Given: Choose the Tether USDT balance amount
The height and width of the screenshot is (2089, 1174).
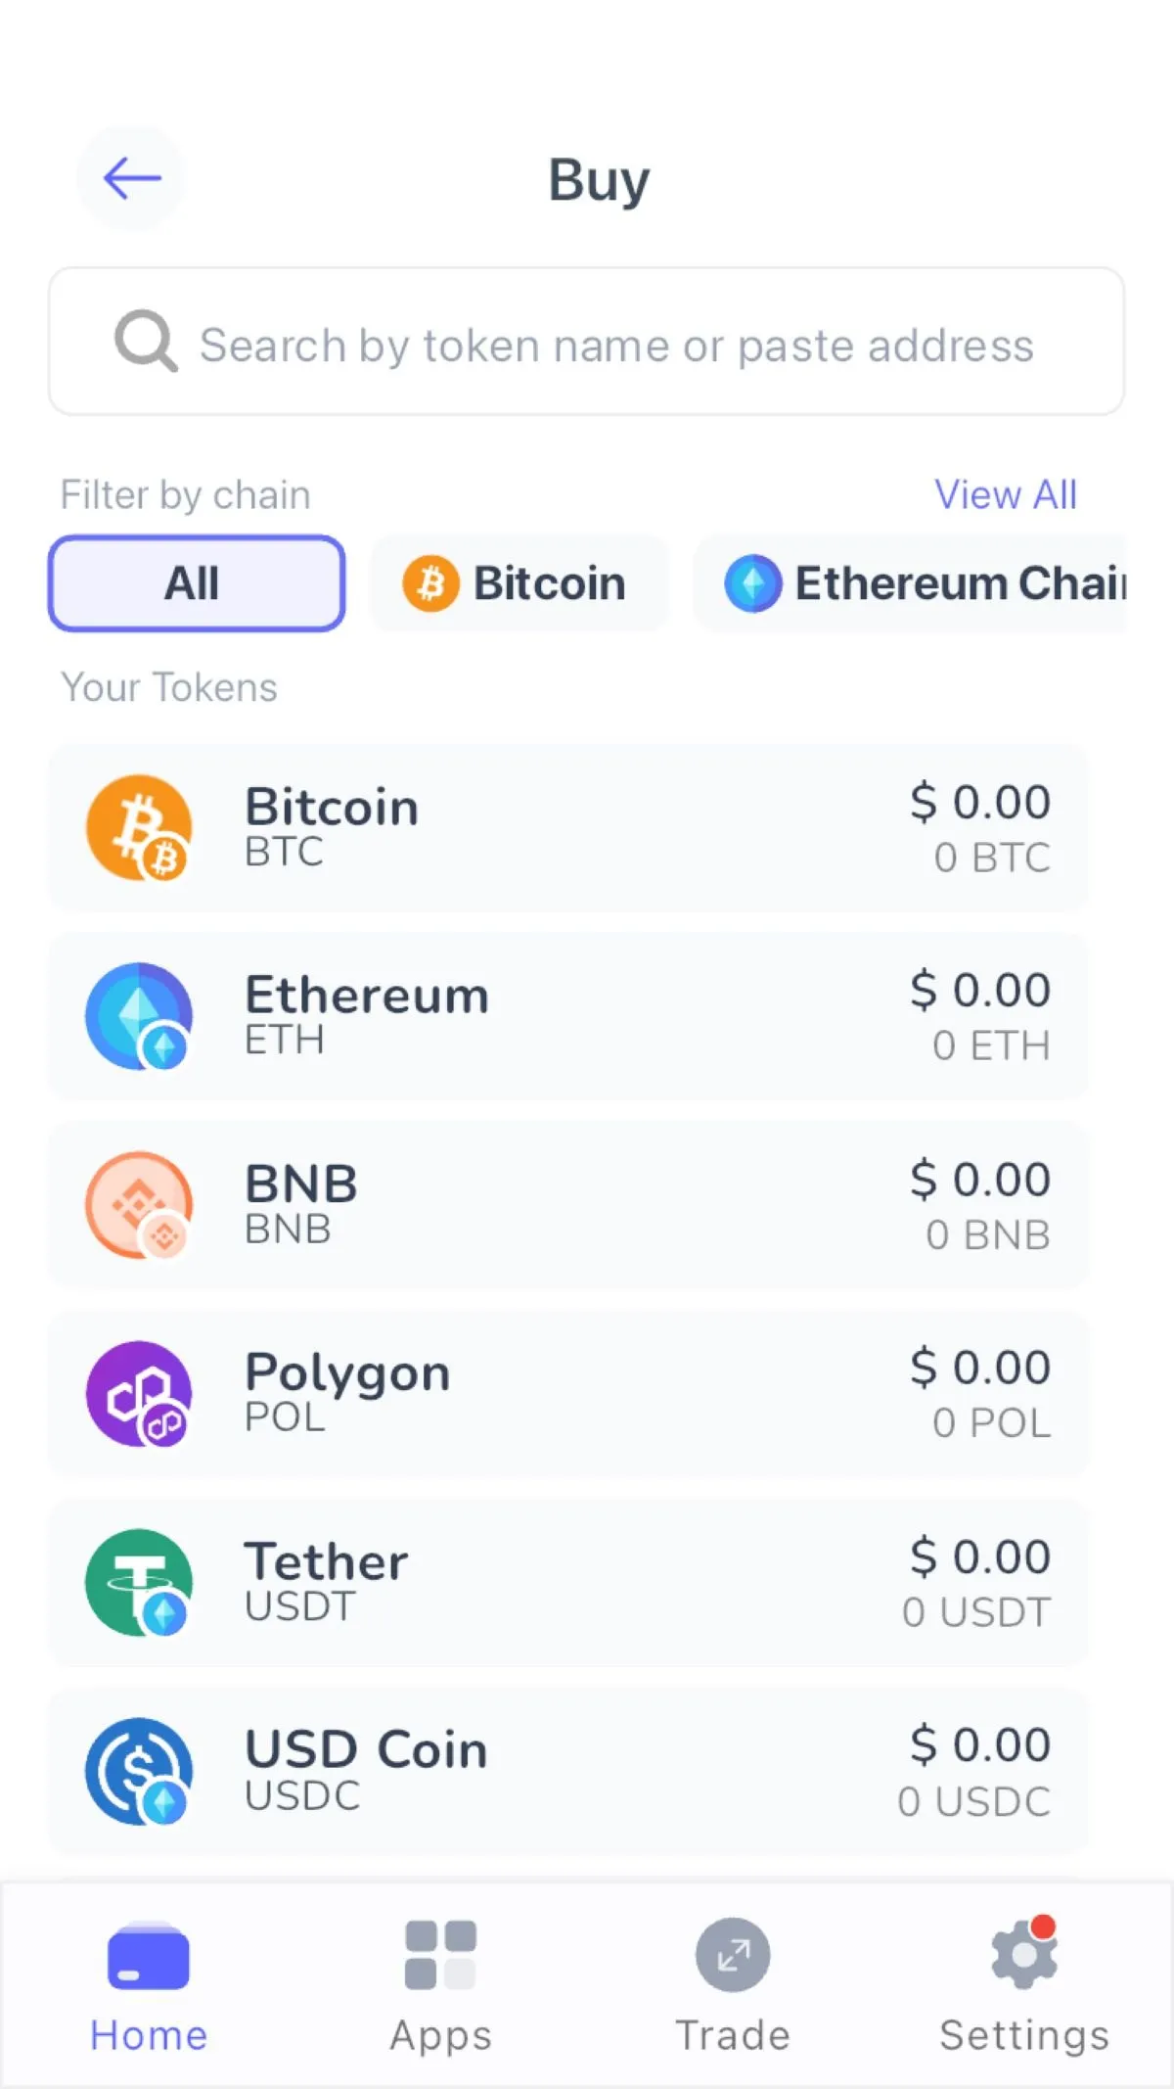Looking at the screenshot, I should point(976,1612).
